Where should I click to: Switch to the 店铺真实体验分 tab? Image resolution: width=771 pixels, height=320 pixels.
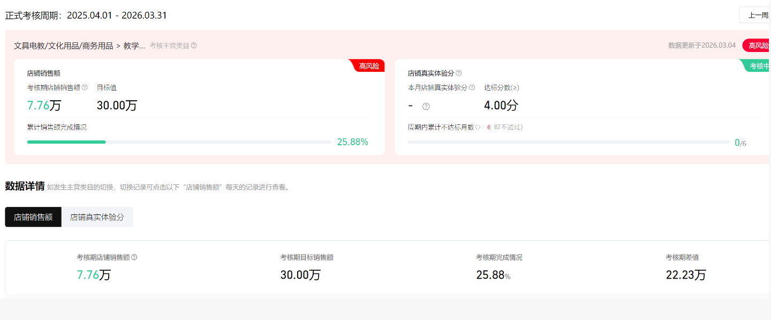(x=97, y=217)
